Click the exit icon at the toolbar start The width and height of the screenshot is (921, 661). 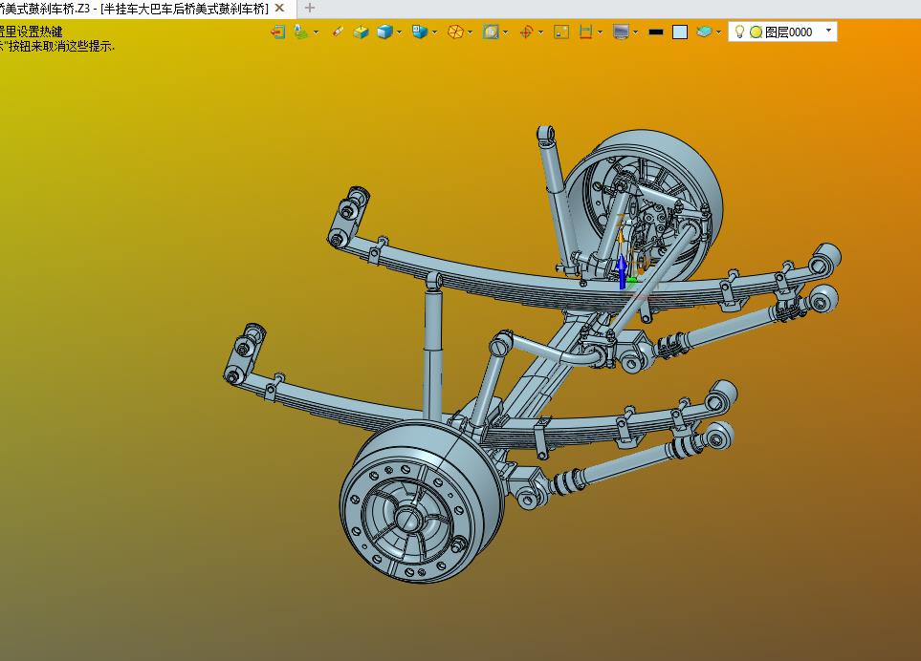pos(277,32)
